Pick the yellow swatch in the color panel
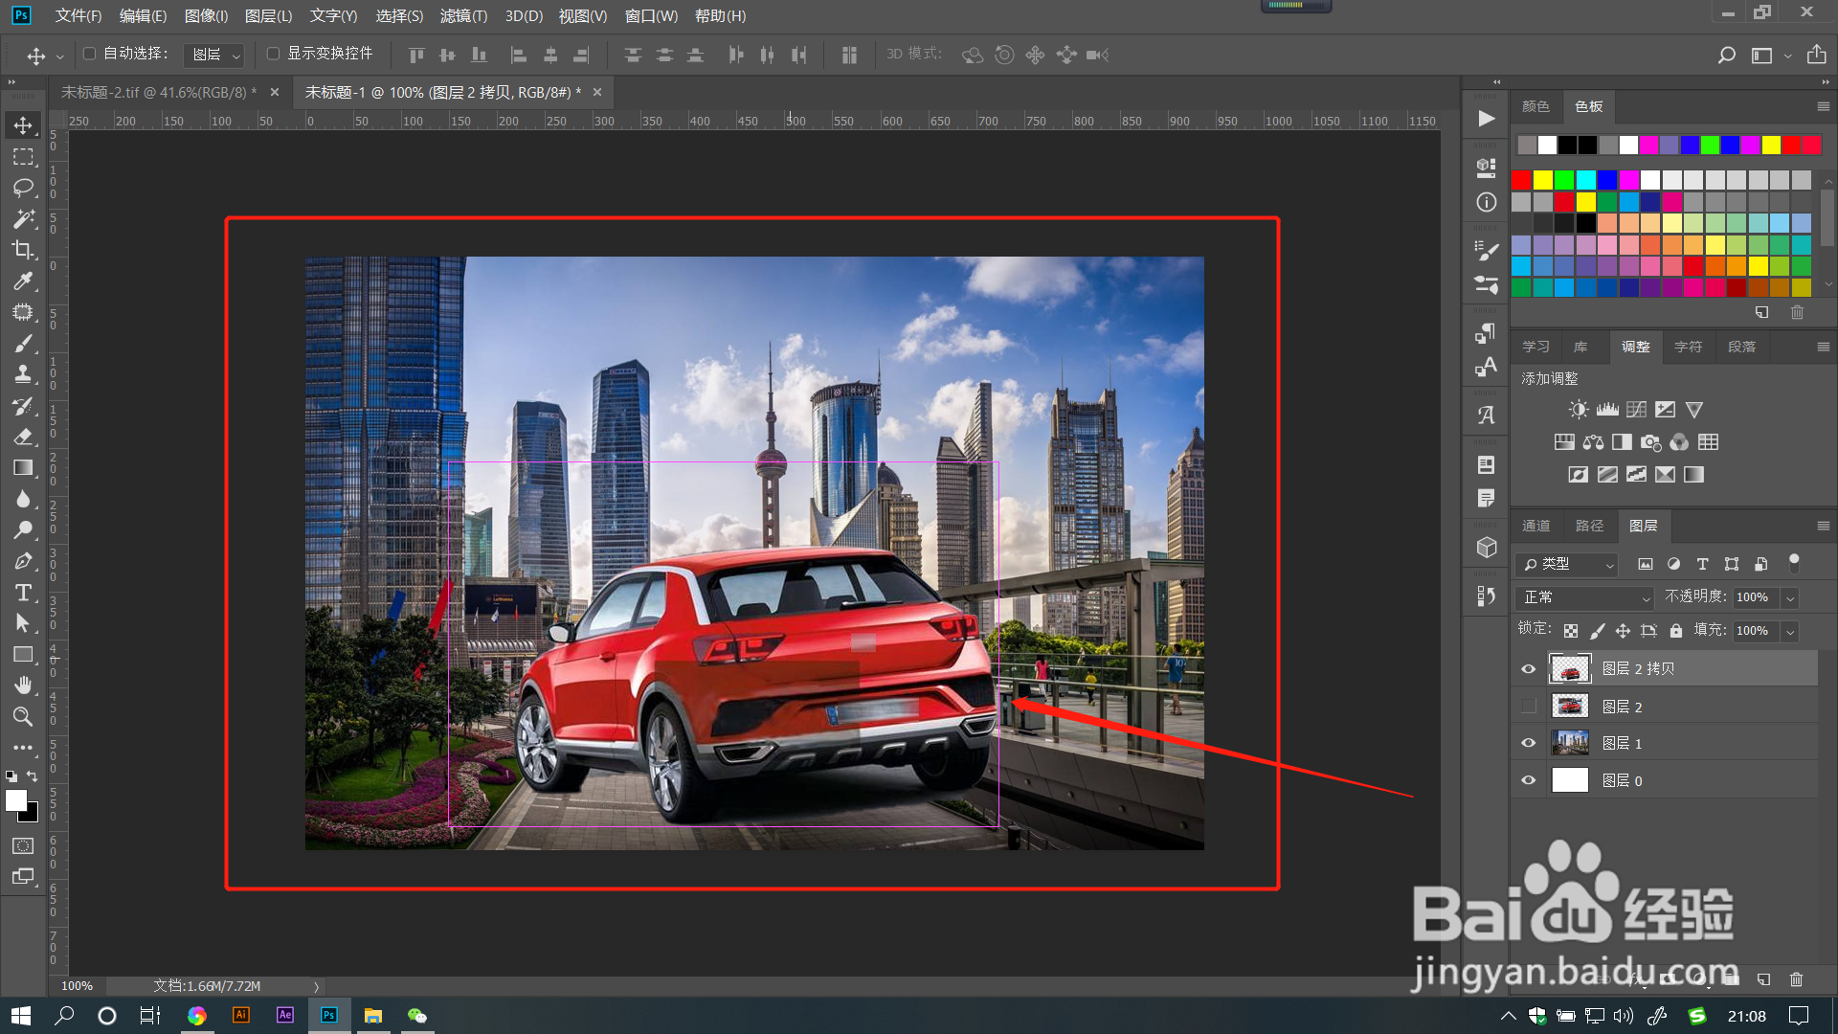 tap(1543, 179)
